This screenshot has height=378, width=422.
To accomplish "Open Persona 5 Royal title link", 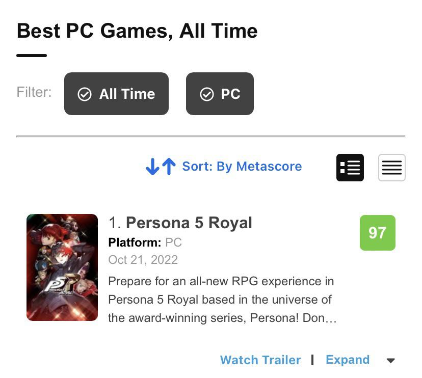I will tap(189, 223).
